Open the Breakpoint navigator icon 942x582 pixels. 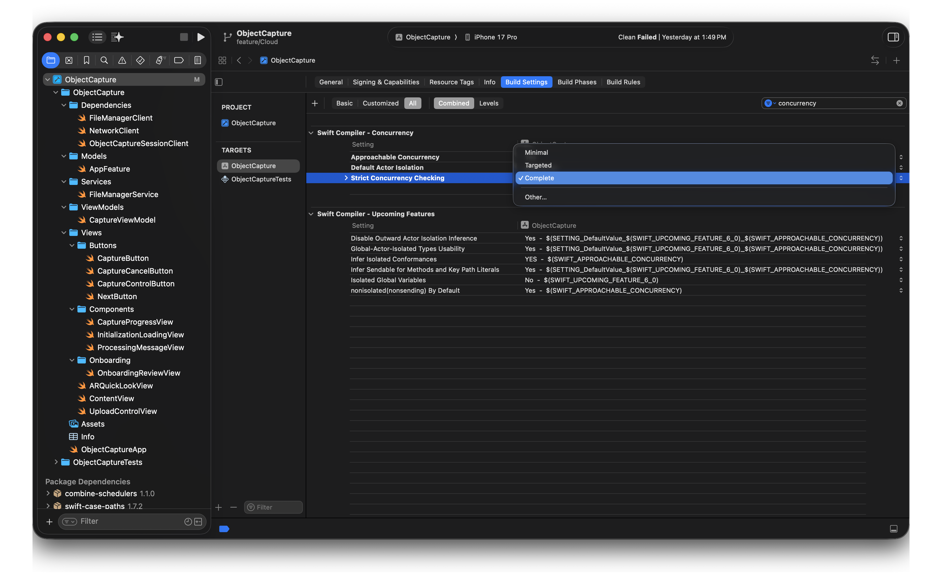(179, 60)
